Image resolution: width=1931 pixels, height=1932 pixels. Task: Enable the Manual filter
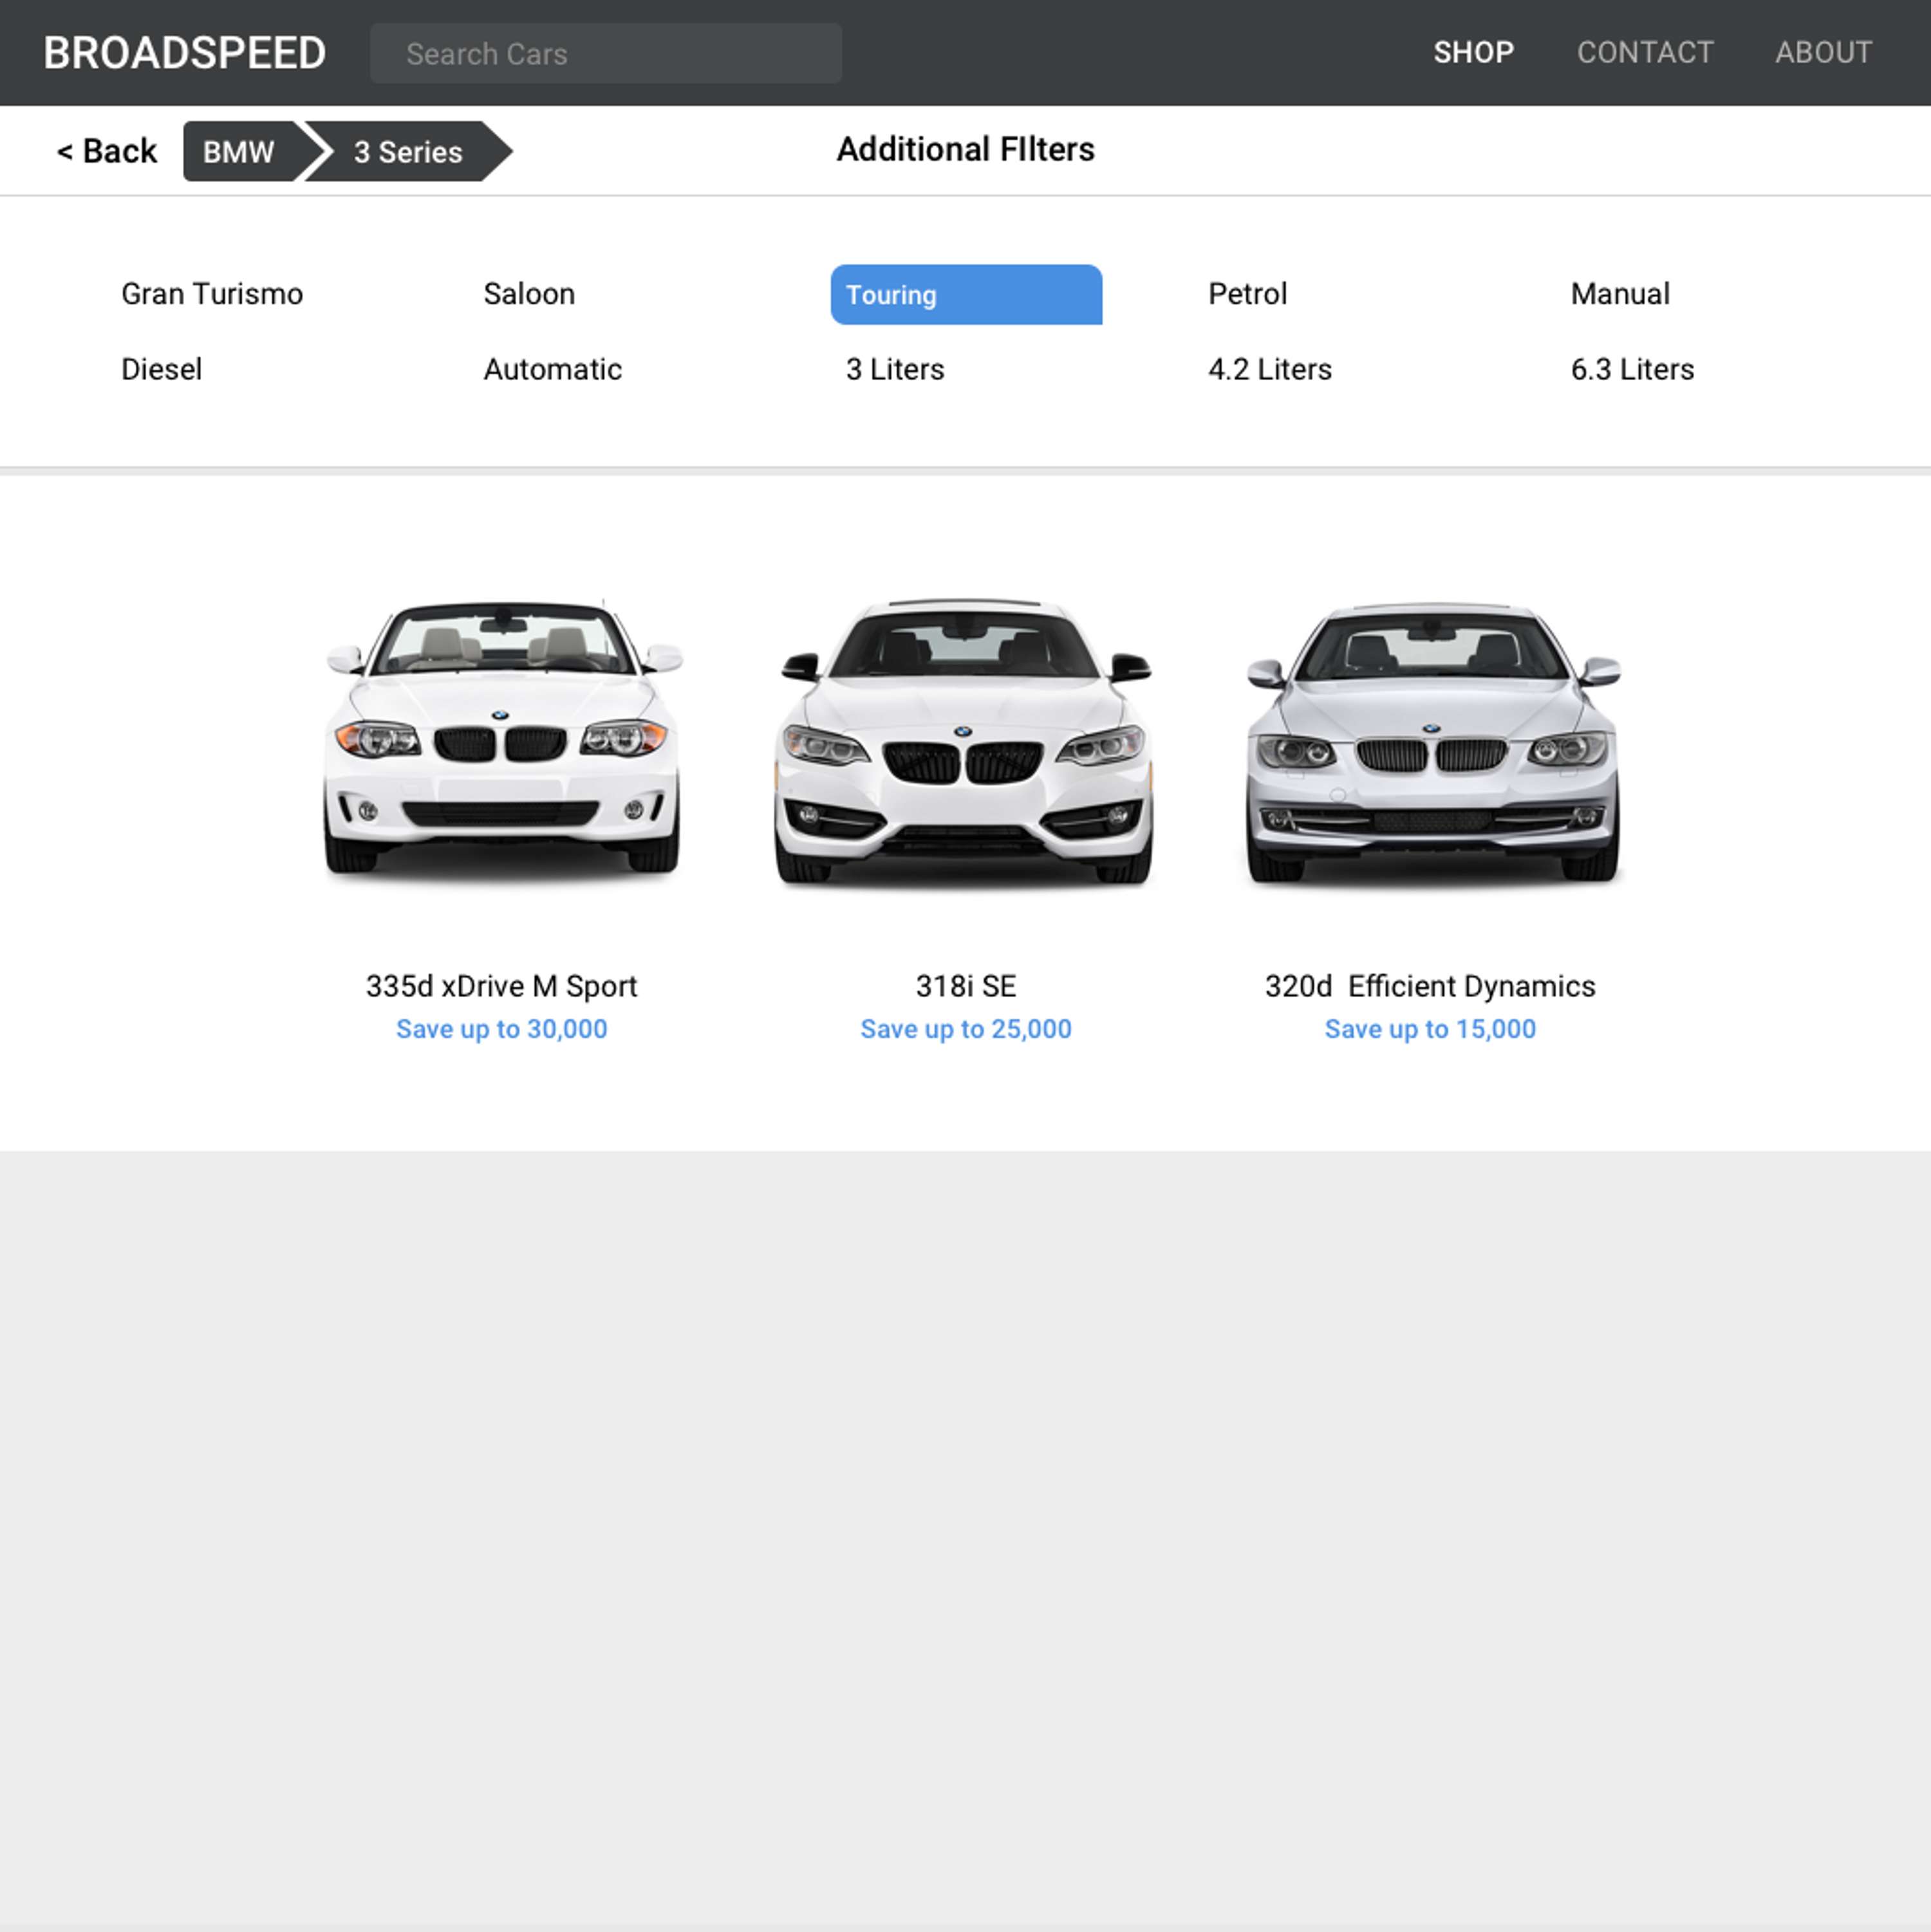pos(1620,294)
